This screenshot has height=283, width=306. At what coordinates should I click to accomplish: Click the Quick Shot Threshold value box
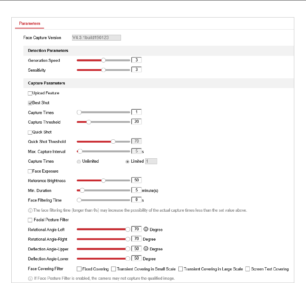[136, 141]
